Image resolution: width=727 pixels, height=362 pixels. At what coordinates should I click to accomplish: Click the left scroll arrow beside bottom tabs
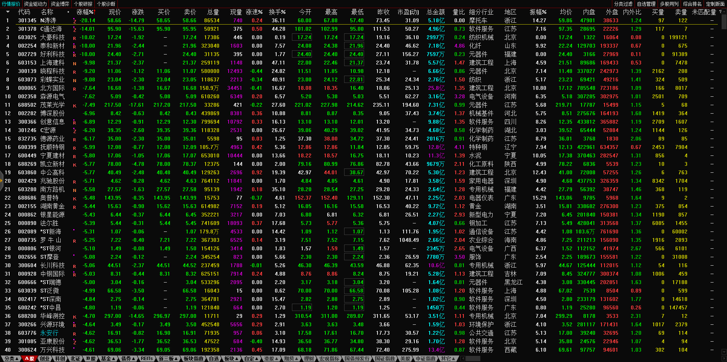[463, 359]
